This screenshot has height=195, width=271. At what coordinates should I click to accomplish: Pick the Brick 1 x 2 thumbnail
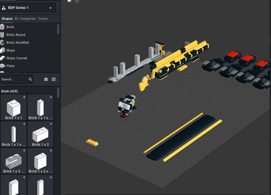point(40,134)
